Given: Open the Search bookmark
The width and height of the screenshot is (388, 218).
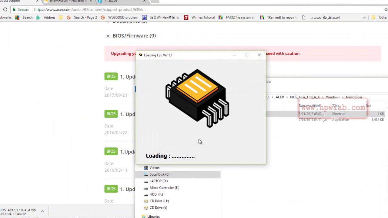Looking at the screenshot, I should [x=24, y=18].
